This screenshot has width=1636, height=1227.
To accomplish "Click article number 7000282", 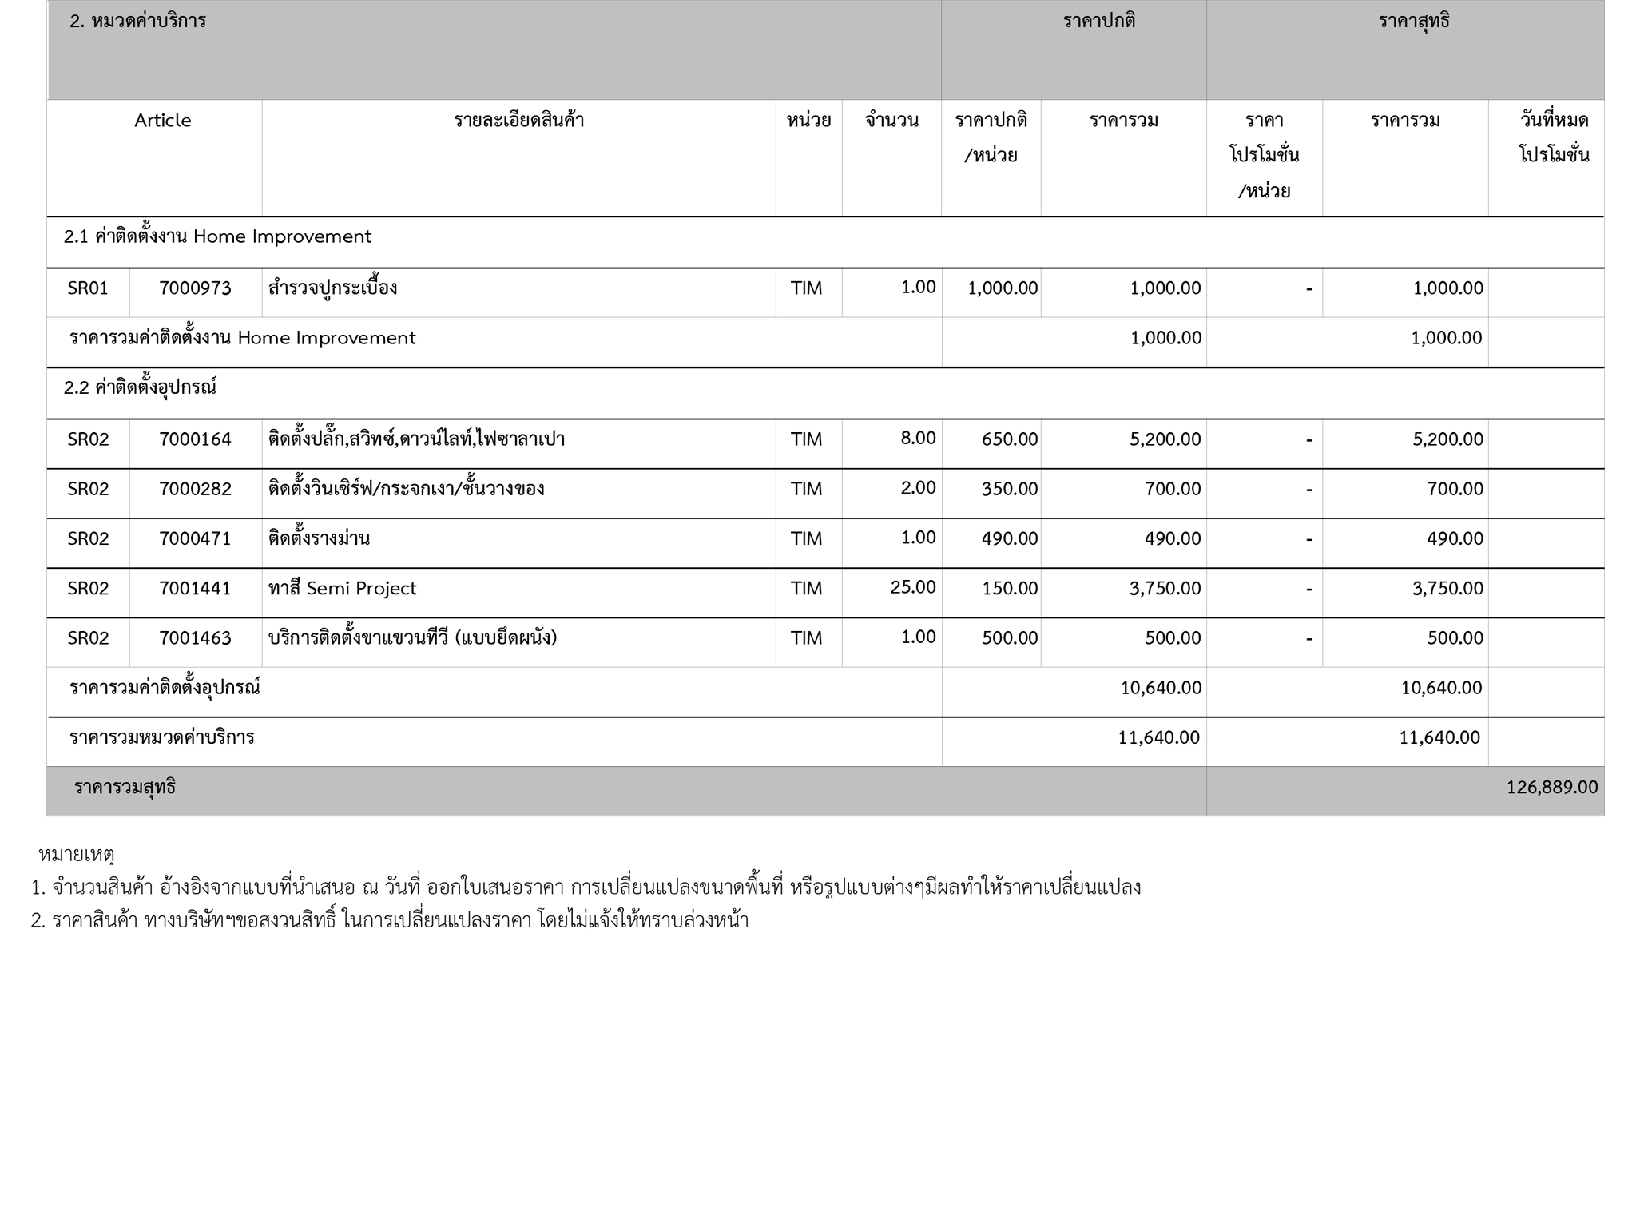I will 195,489.
